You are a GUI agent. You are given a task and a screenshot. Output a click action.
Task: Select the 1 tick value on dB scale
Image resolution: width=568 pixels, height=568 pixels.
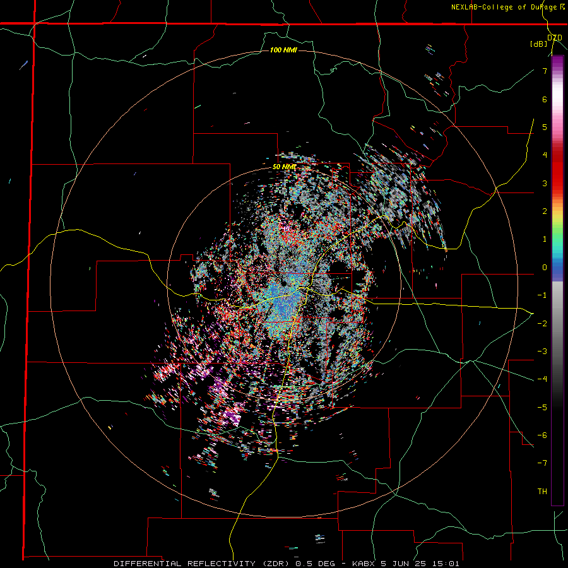coord(545,239)
